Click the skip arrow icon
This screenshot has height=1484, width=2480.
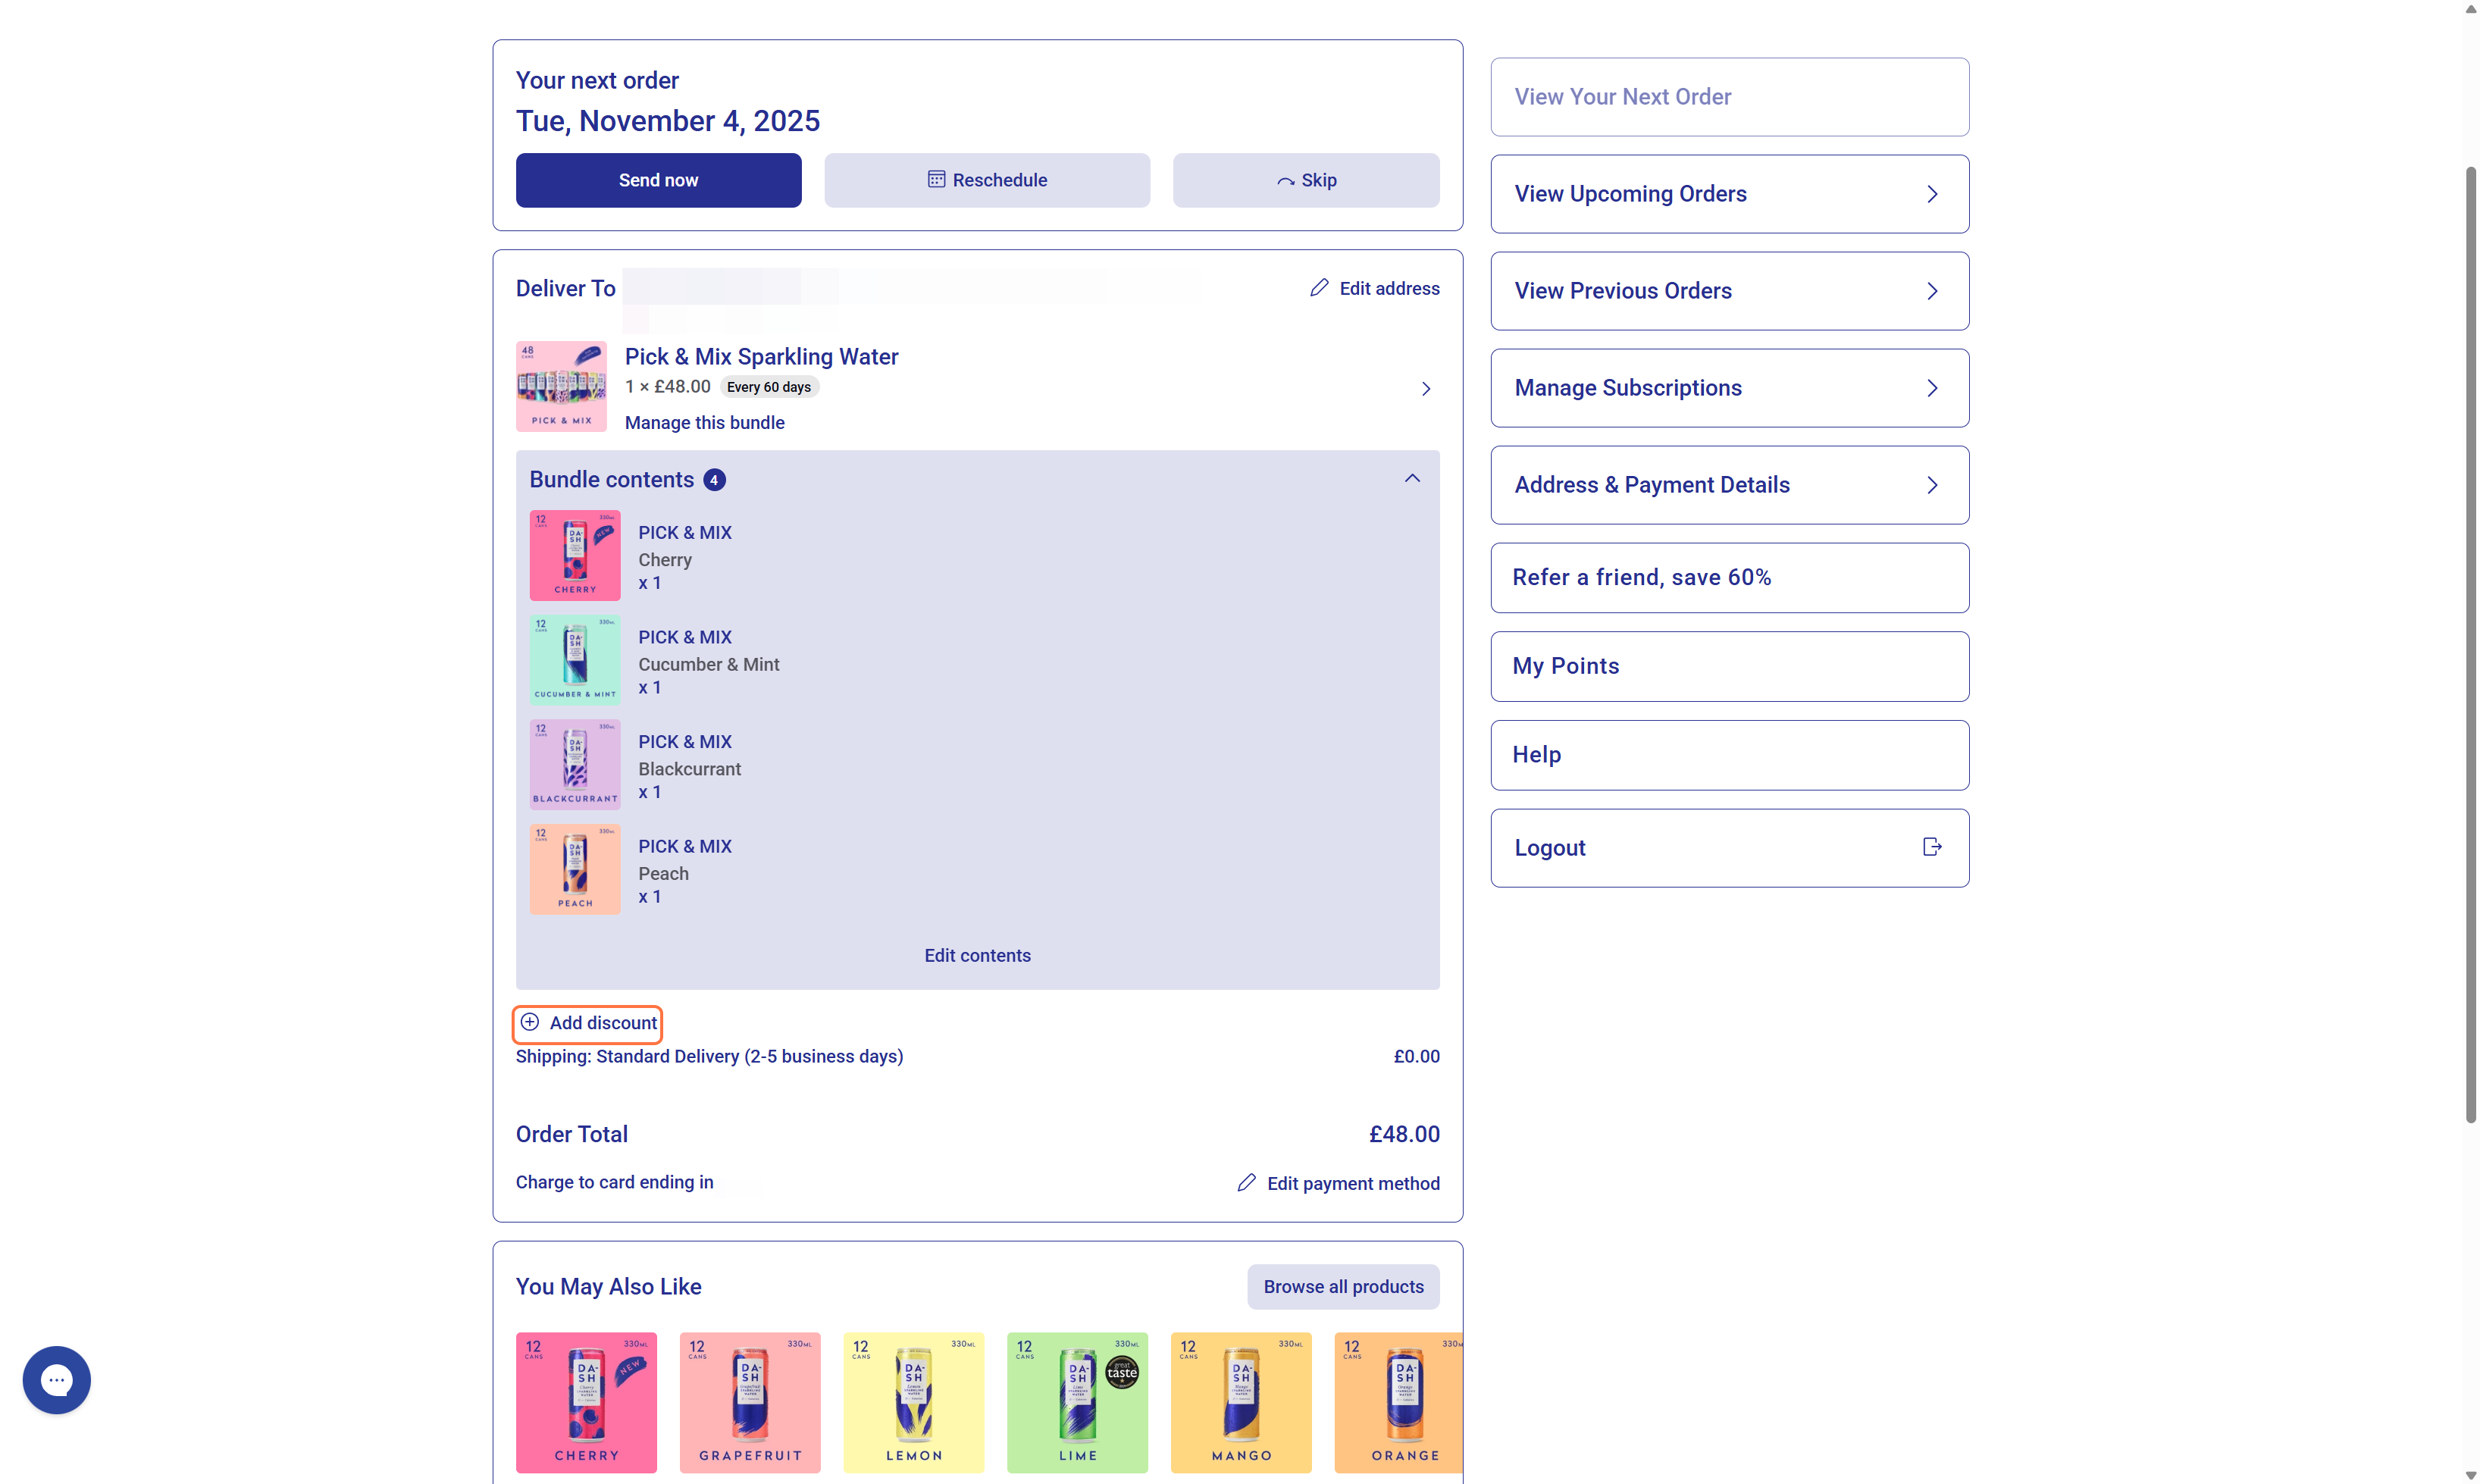coord(1286,181)
